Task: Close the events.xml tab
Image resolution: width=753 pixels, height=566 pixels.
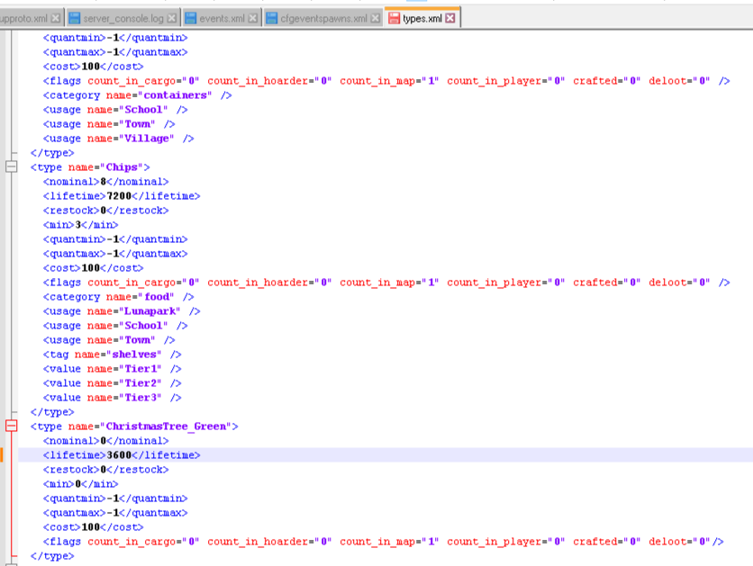Action: 252,18
